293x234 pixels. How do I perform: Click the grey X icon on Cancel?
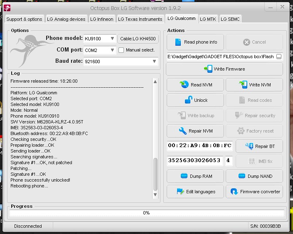[246, 42]
